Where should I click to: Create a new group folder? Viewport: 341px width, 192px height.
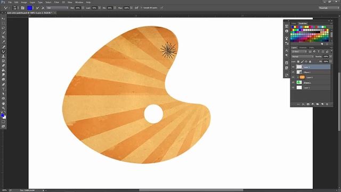point(318,105)
